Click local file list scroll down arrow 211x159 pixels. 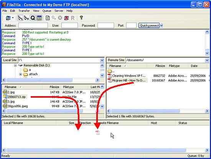(x=102, y=106)
